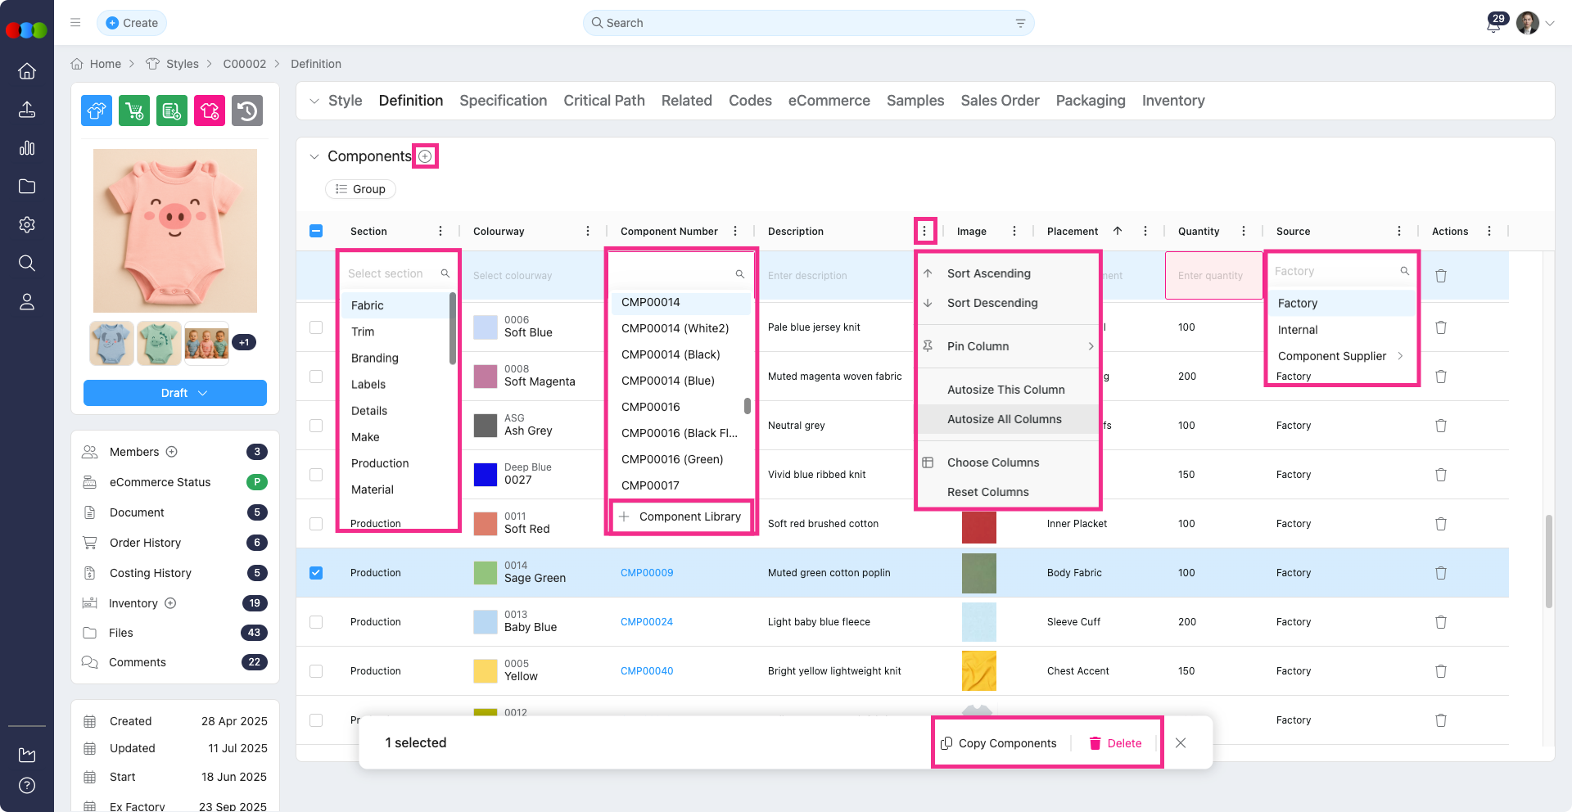Click the Enter quantity input field
The width and height of the screenshot is (1572, 812).
coord(1213,276)
